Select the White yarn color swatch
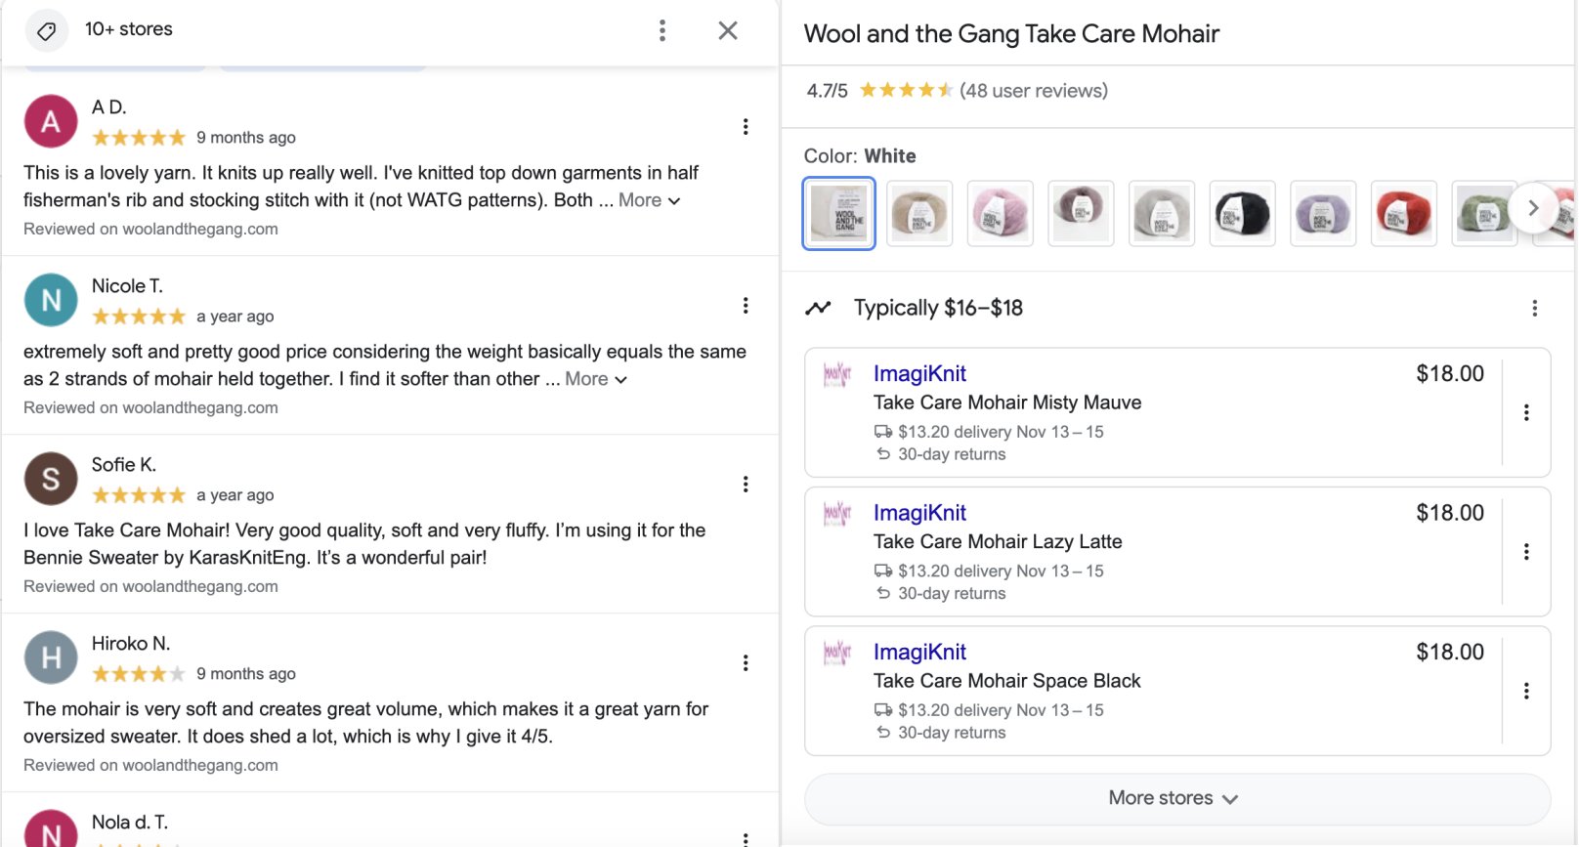 (838, 213)
